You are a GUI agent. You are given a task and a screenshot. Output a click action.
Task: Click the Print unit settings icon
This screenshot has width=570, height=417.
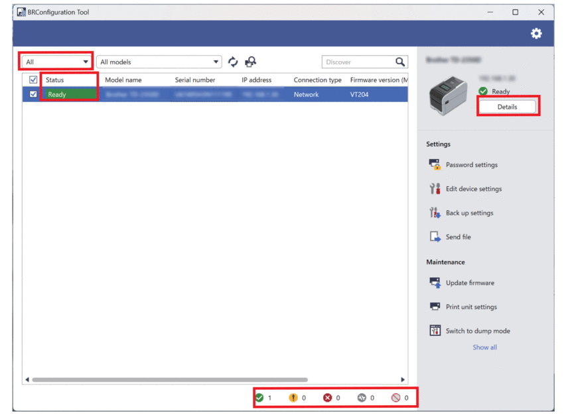coord(435,306)
